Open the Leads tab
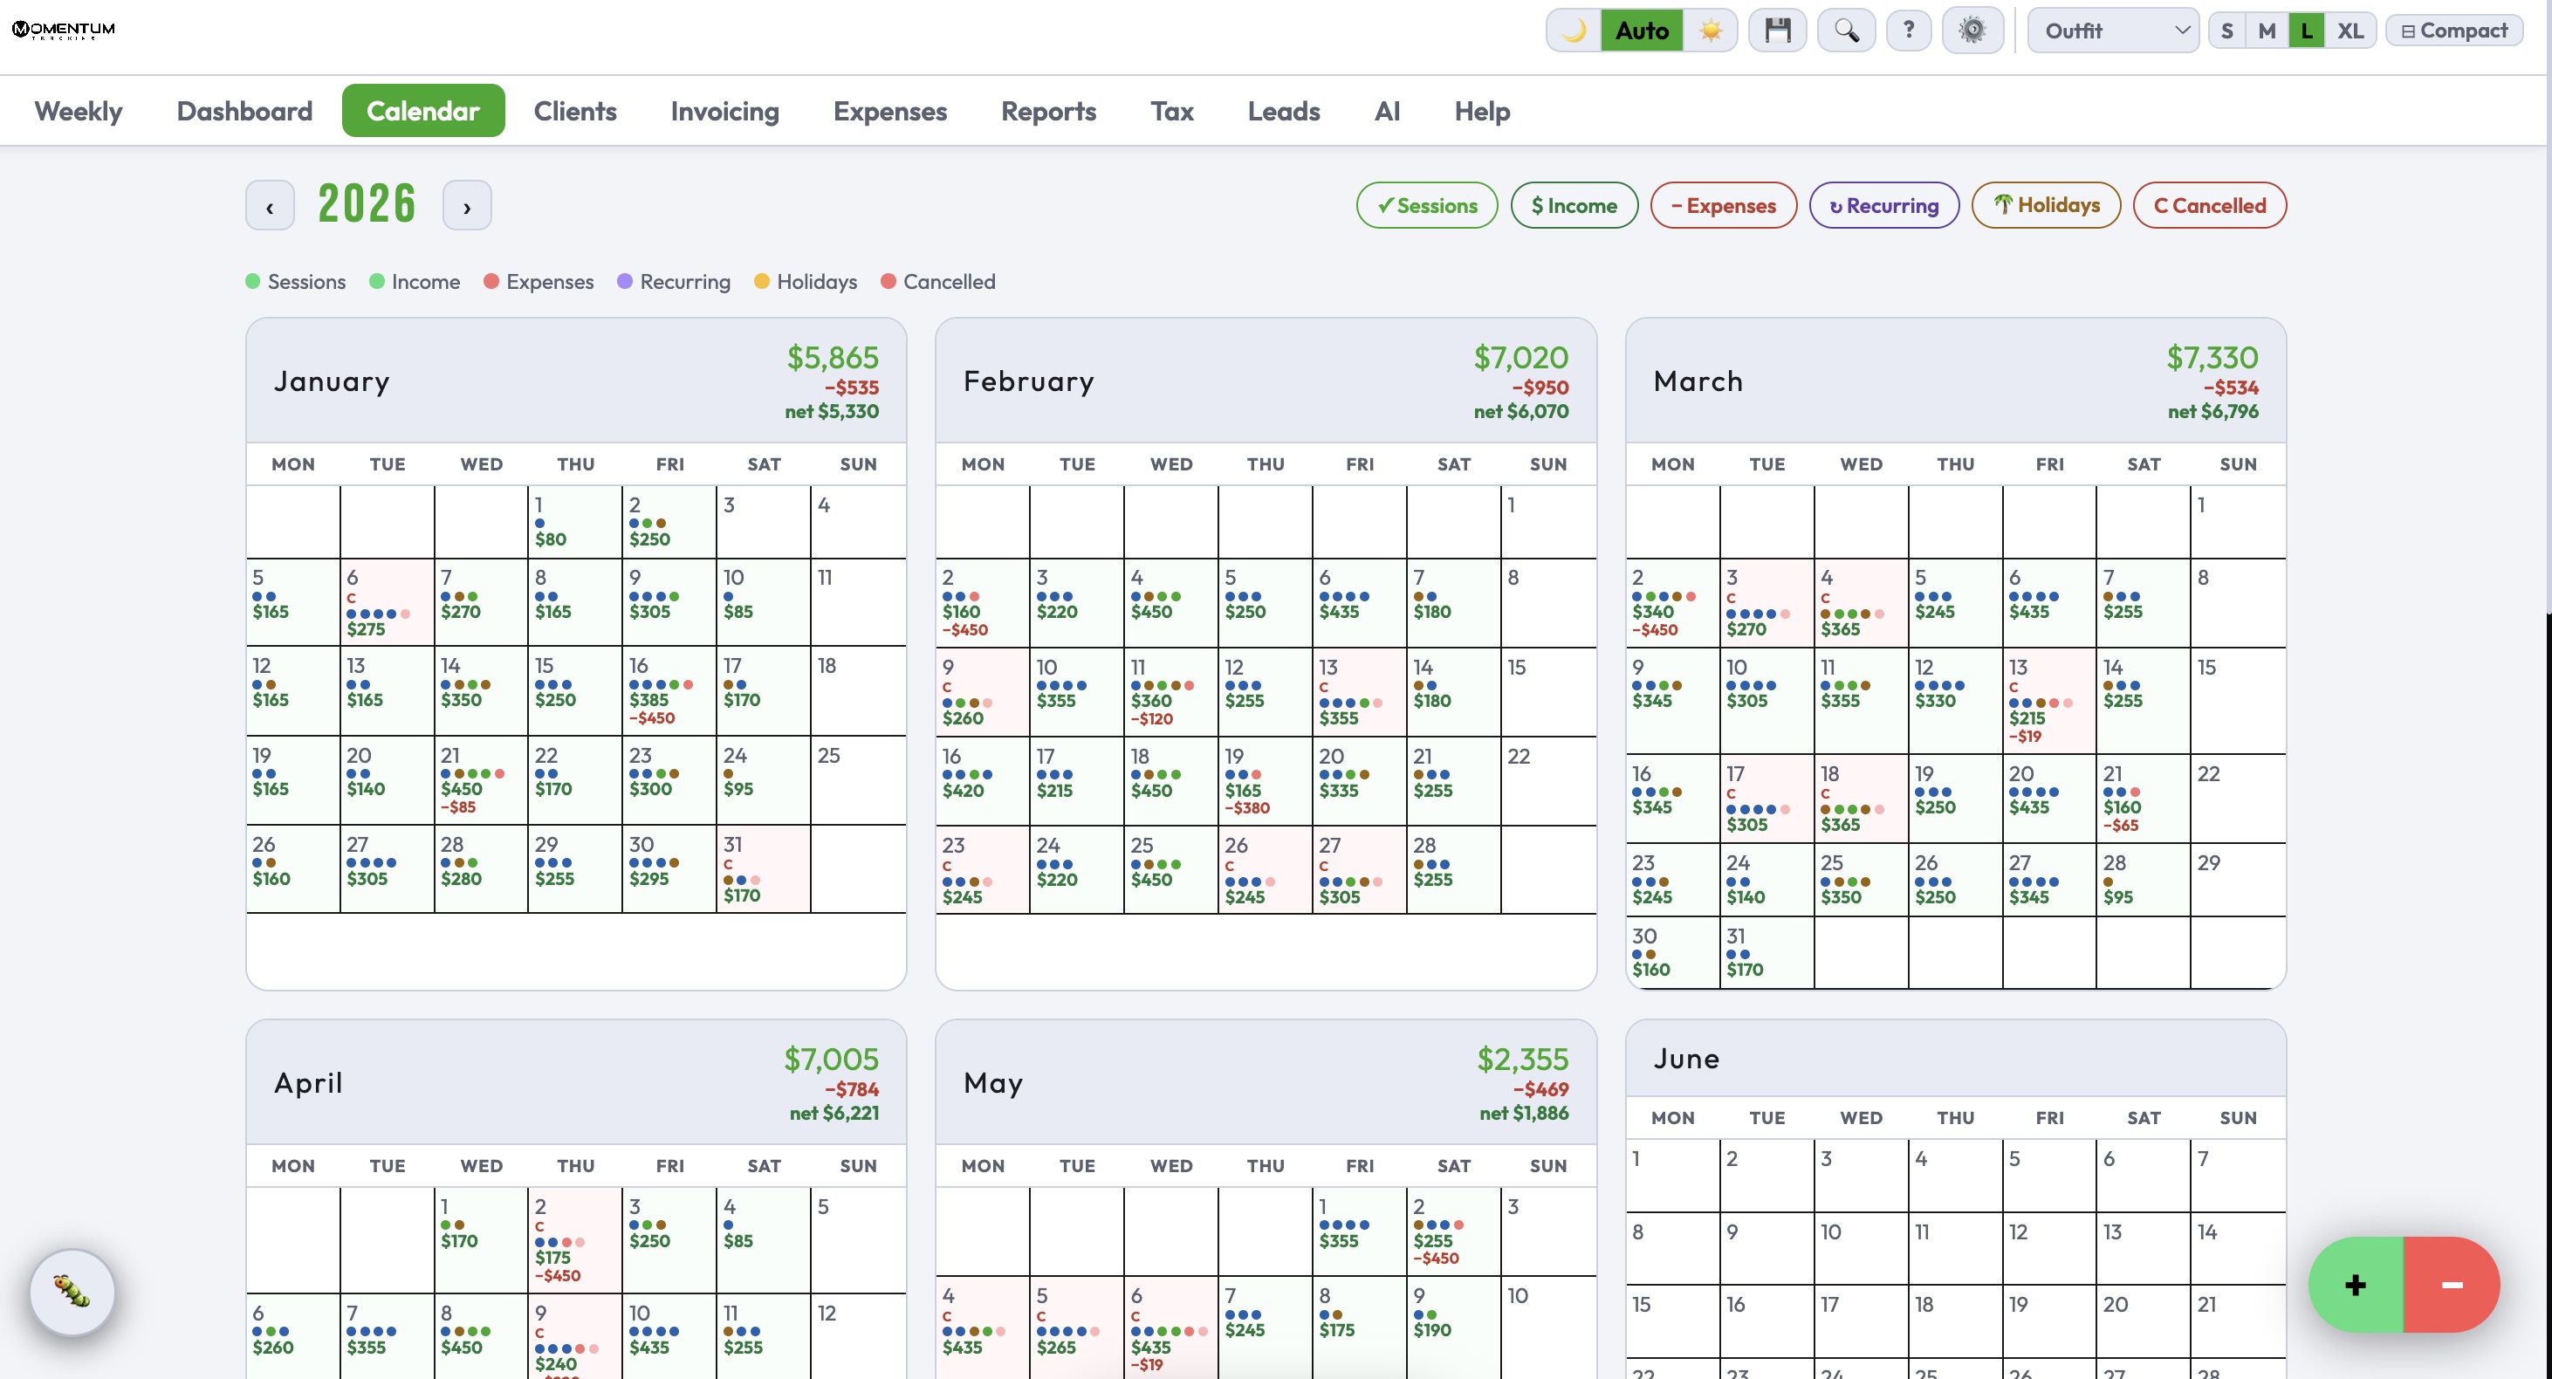 pyautogui.click(x=1283, y=111)
